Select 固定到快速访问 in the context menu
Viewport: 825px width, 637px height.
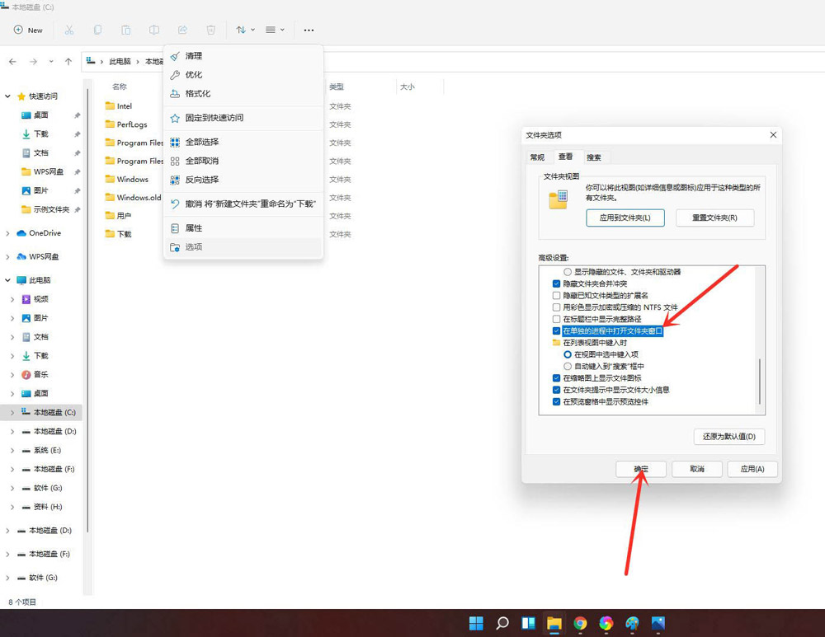tap(214, 119)
